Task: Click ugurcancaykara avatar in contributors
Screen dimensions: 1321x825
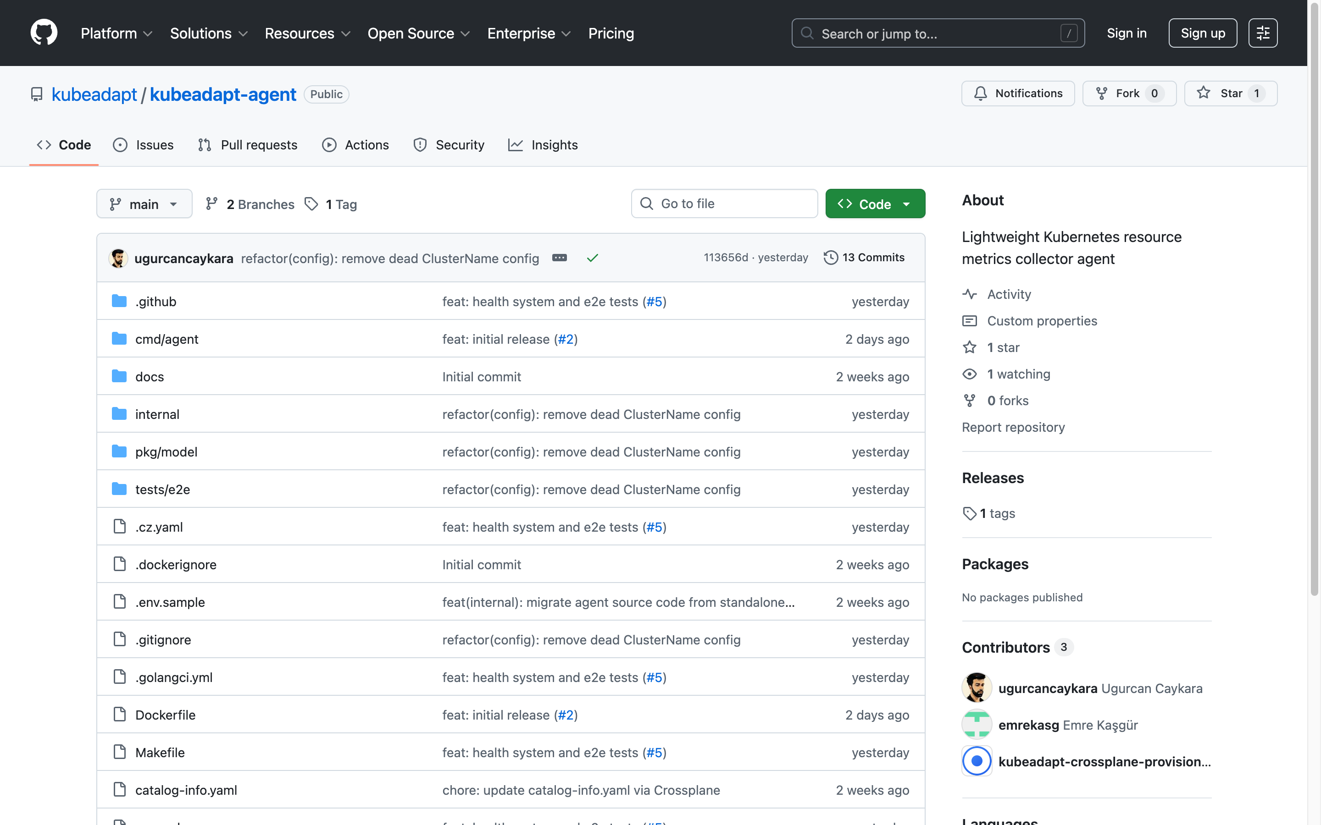Action: [977, 687]
